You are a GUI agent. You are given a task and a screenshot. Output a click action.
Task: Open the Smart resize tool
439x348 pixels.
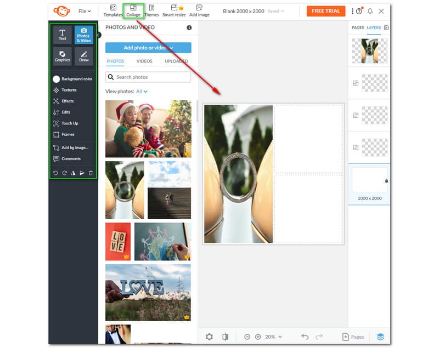174,11
